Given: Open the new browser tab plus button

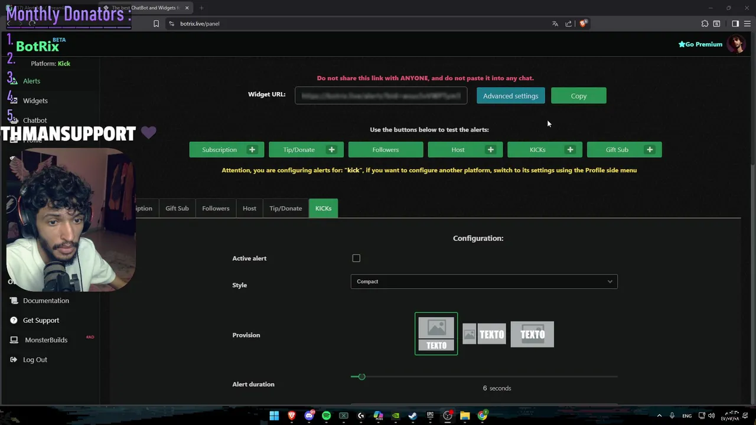Looking at the screenshot, I should pos(201,8).
